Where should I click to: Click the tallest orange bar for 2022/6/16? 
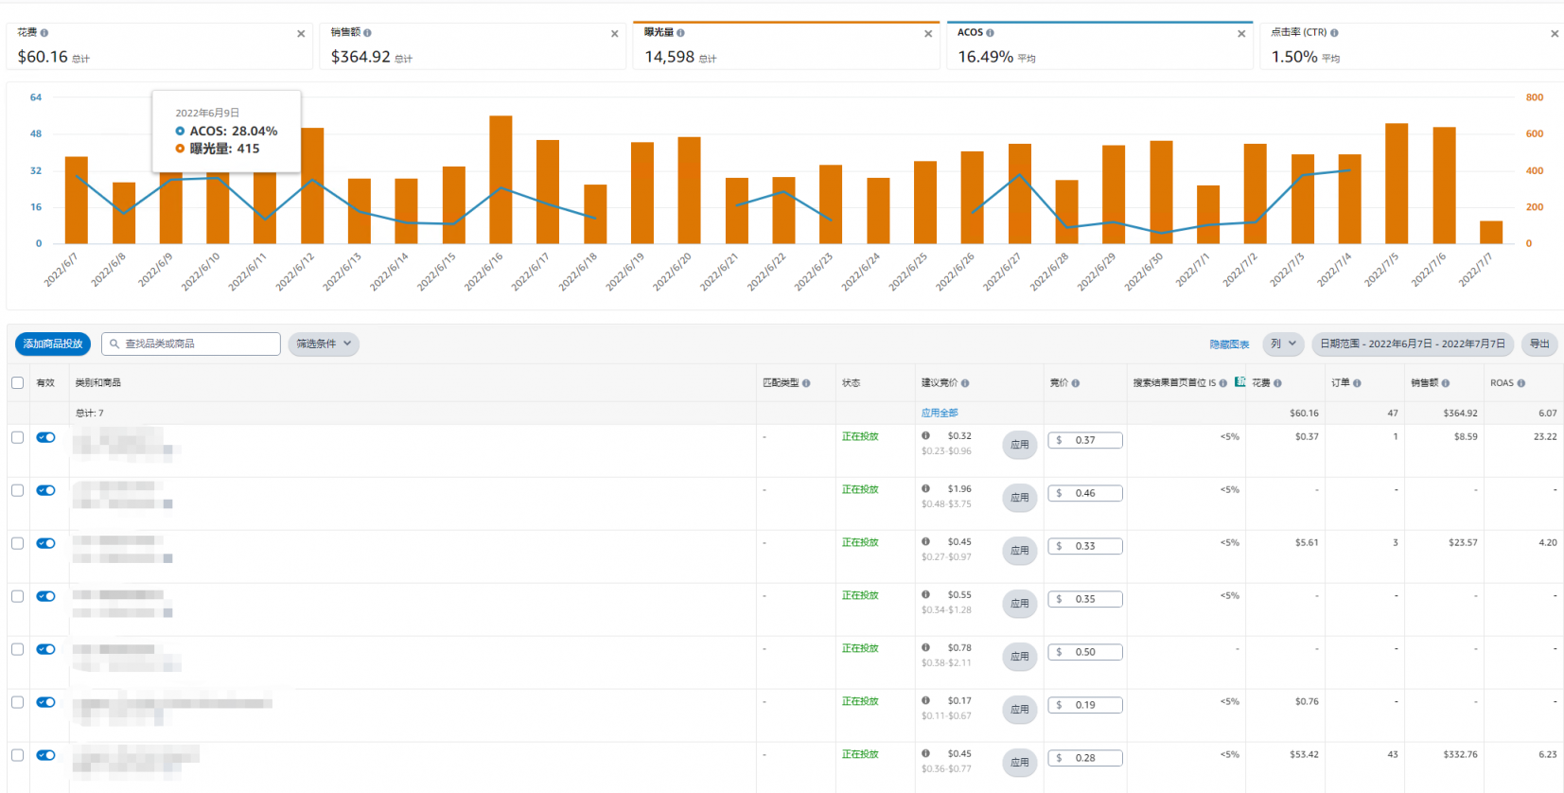pos(501,180)
